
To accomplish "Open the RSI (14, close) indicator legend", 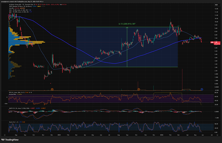I will pyautogui.click(x=17, y=93).
